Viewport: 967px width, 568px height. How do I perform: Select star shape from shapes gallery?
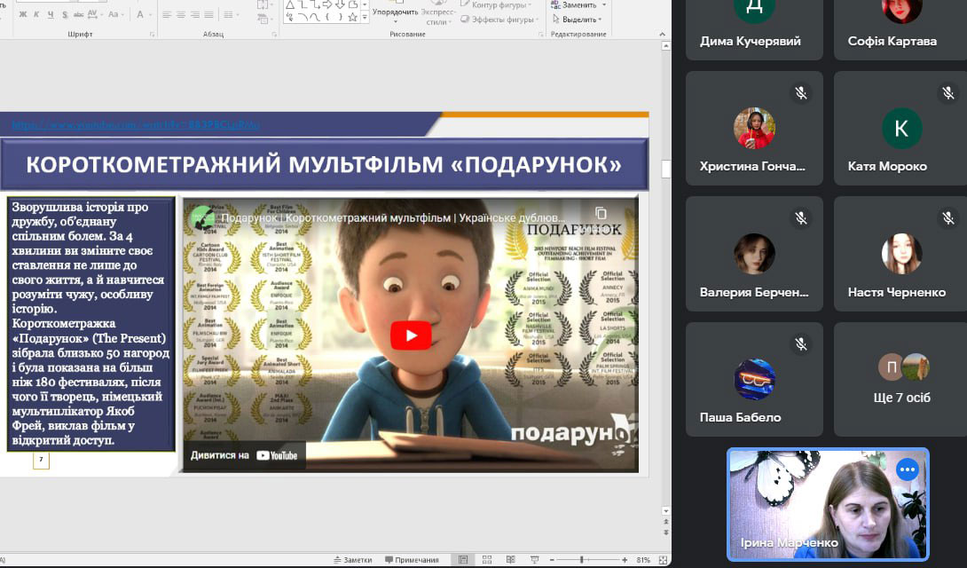point(353,17)
